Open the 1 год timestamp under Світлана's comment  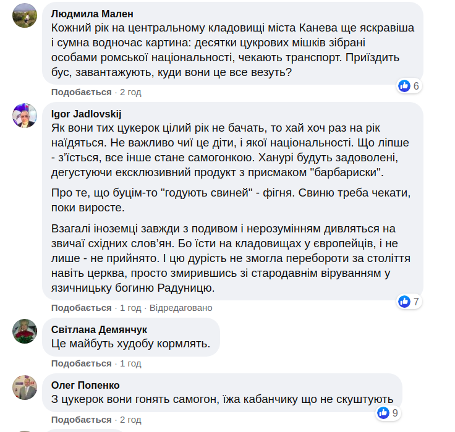click(x=130, y=363)
